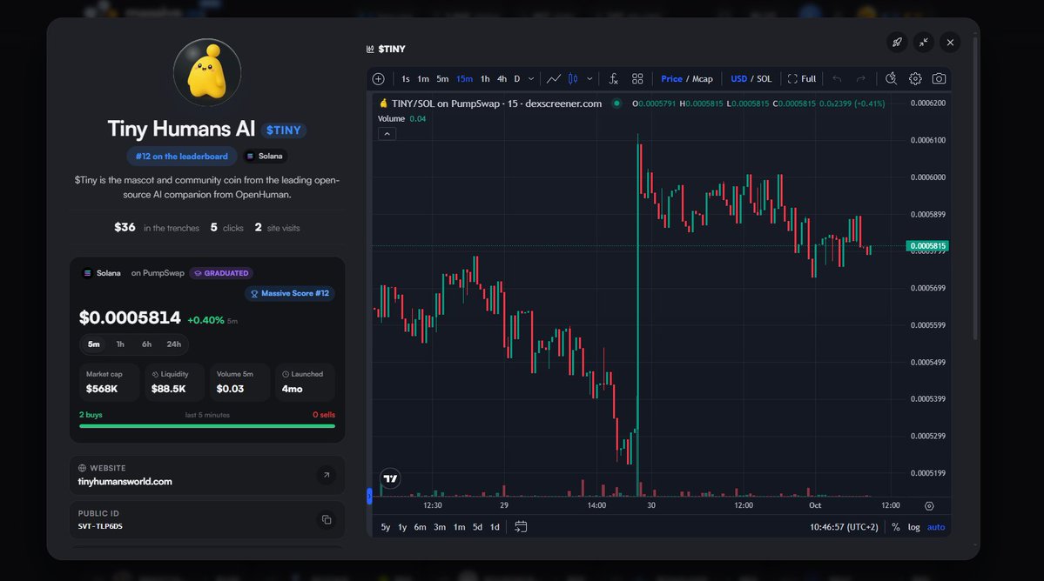Select the 3m date range

click(x=440, y=527)
